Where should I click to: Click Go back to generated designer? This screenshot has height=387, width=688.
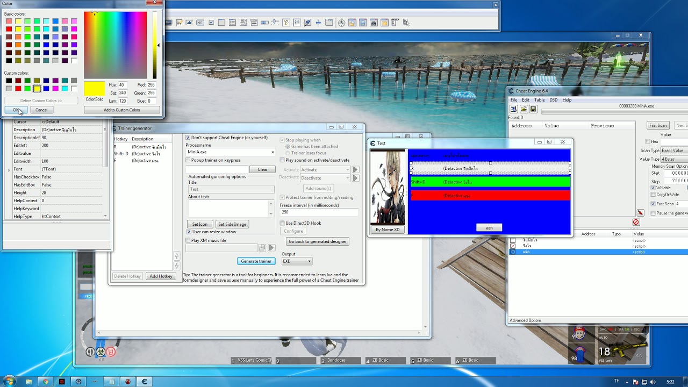tap(318, 241)
